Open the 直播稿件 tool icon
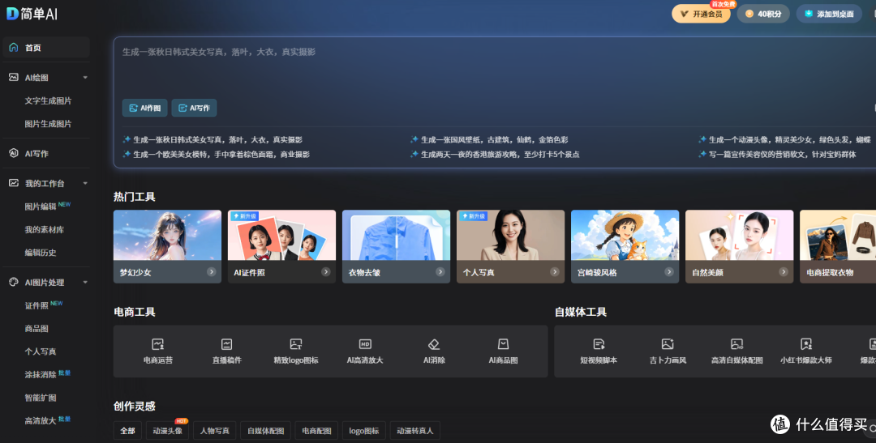This screenshot has width=876, height=443. point(227,351)
